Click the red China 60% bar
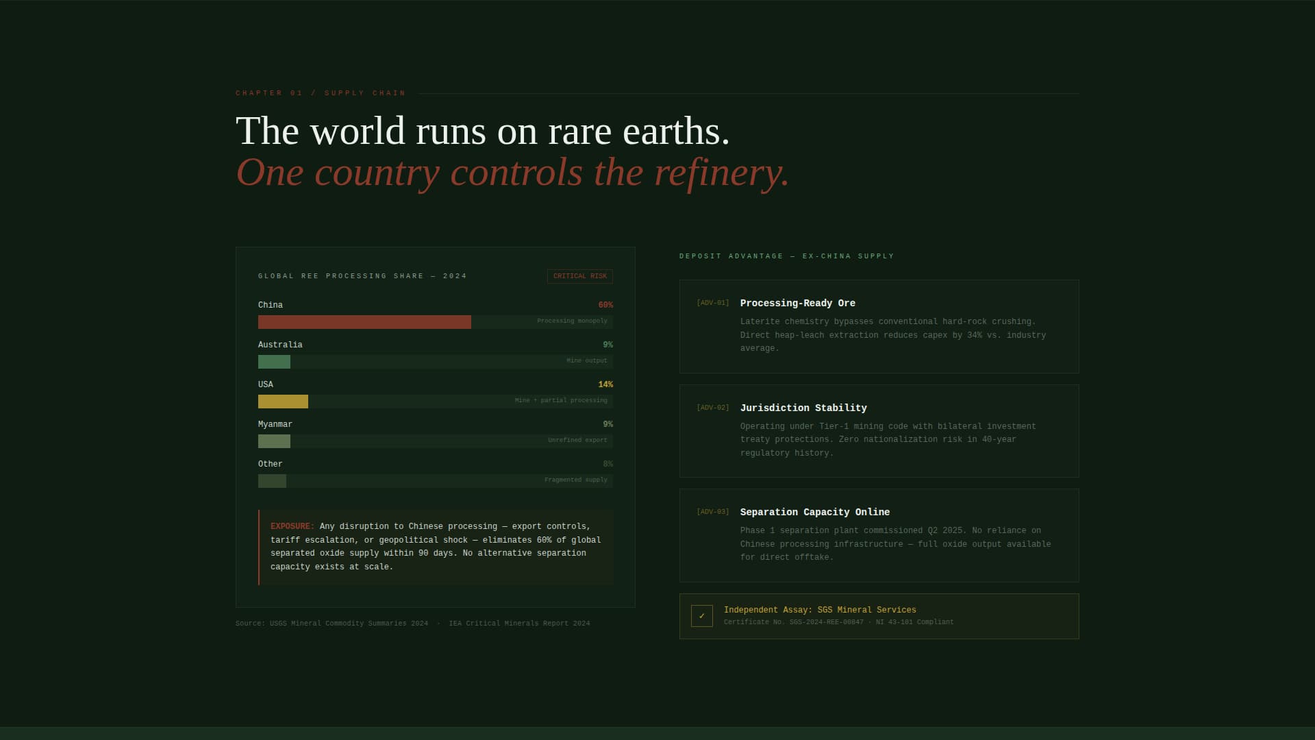Viewport: 1315px width, 740px height. coord(364,322)
